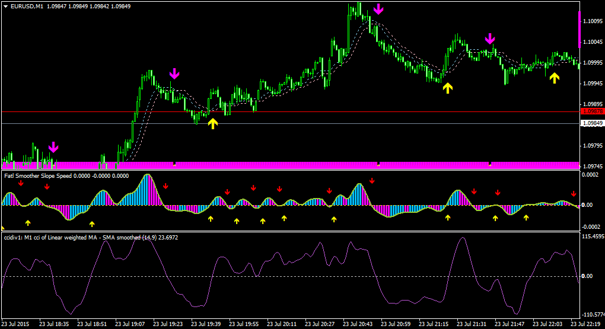605x329 pixels.
Task: Select the small yellow arrow below Fatl near 21:15
Action: (x=448, y=218)
